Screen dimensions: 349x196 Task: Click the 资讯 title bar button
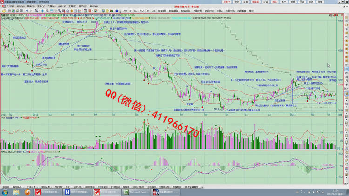[311, 2]
